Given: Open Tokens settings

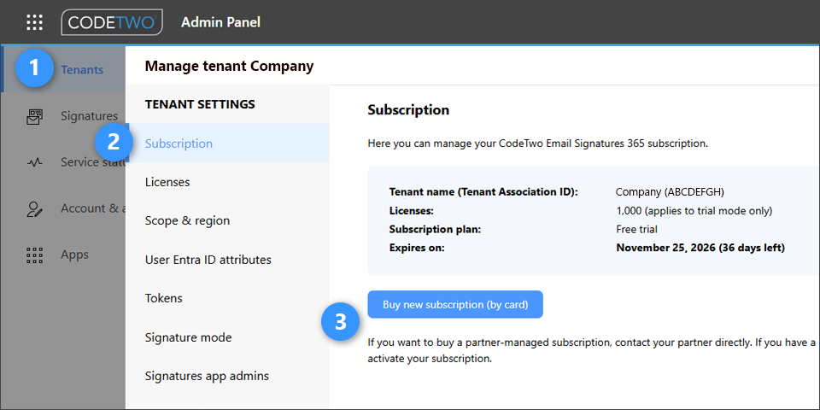Looking at the screenshot, I should click(227, 298).
